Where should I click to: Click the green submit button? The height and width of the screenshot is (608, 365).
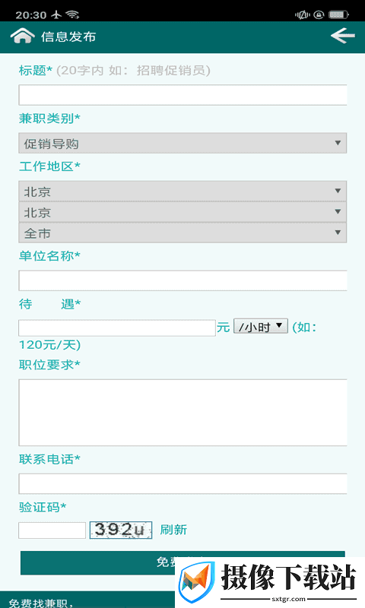[x=182, y=562]
